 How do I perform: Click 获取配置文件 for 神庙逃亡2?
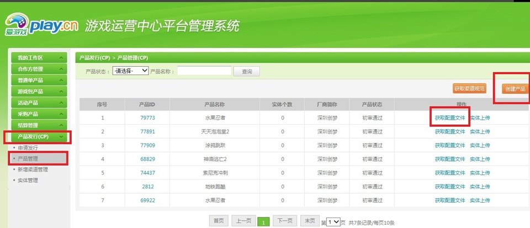click(450, 159)
